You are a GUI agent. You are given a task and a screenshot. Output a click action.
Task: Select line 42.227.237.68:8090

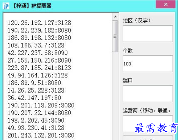point(38,53)
